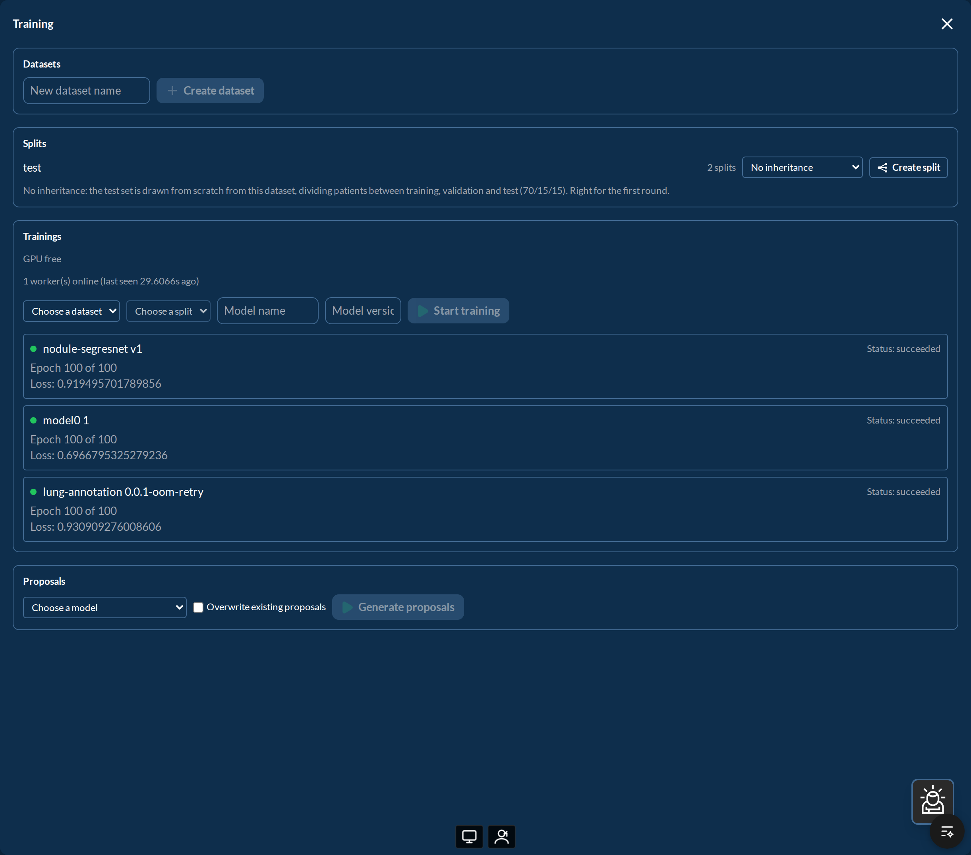Image resolution: width=971 pixels, height=855 pixels.
Task: Select the lung-annotation 0.0.1-oom-retry entry
Action: (485, 509)
